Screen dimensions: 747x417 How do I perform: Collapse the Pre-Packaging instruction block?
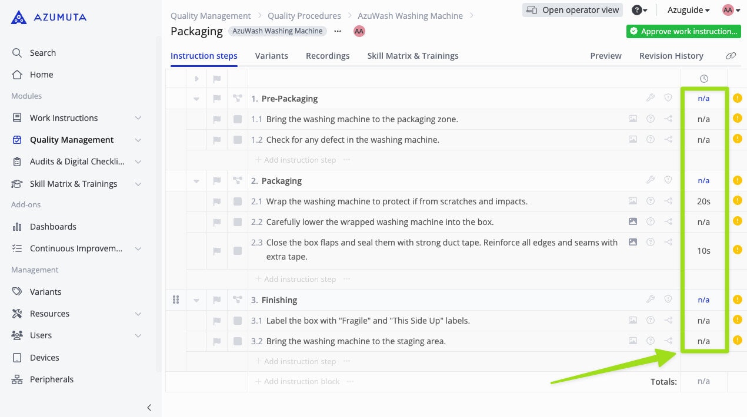196,99
